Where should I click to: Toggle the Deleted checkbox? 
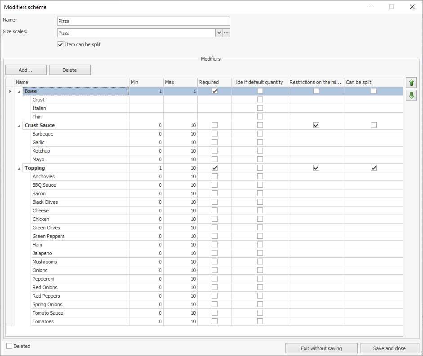click(x=9, y=346)
